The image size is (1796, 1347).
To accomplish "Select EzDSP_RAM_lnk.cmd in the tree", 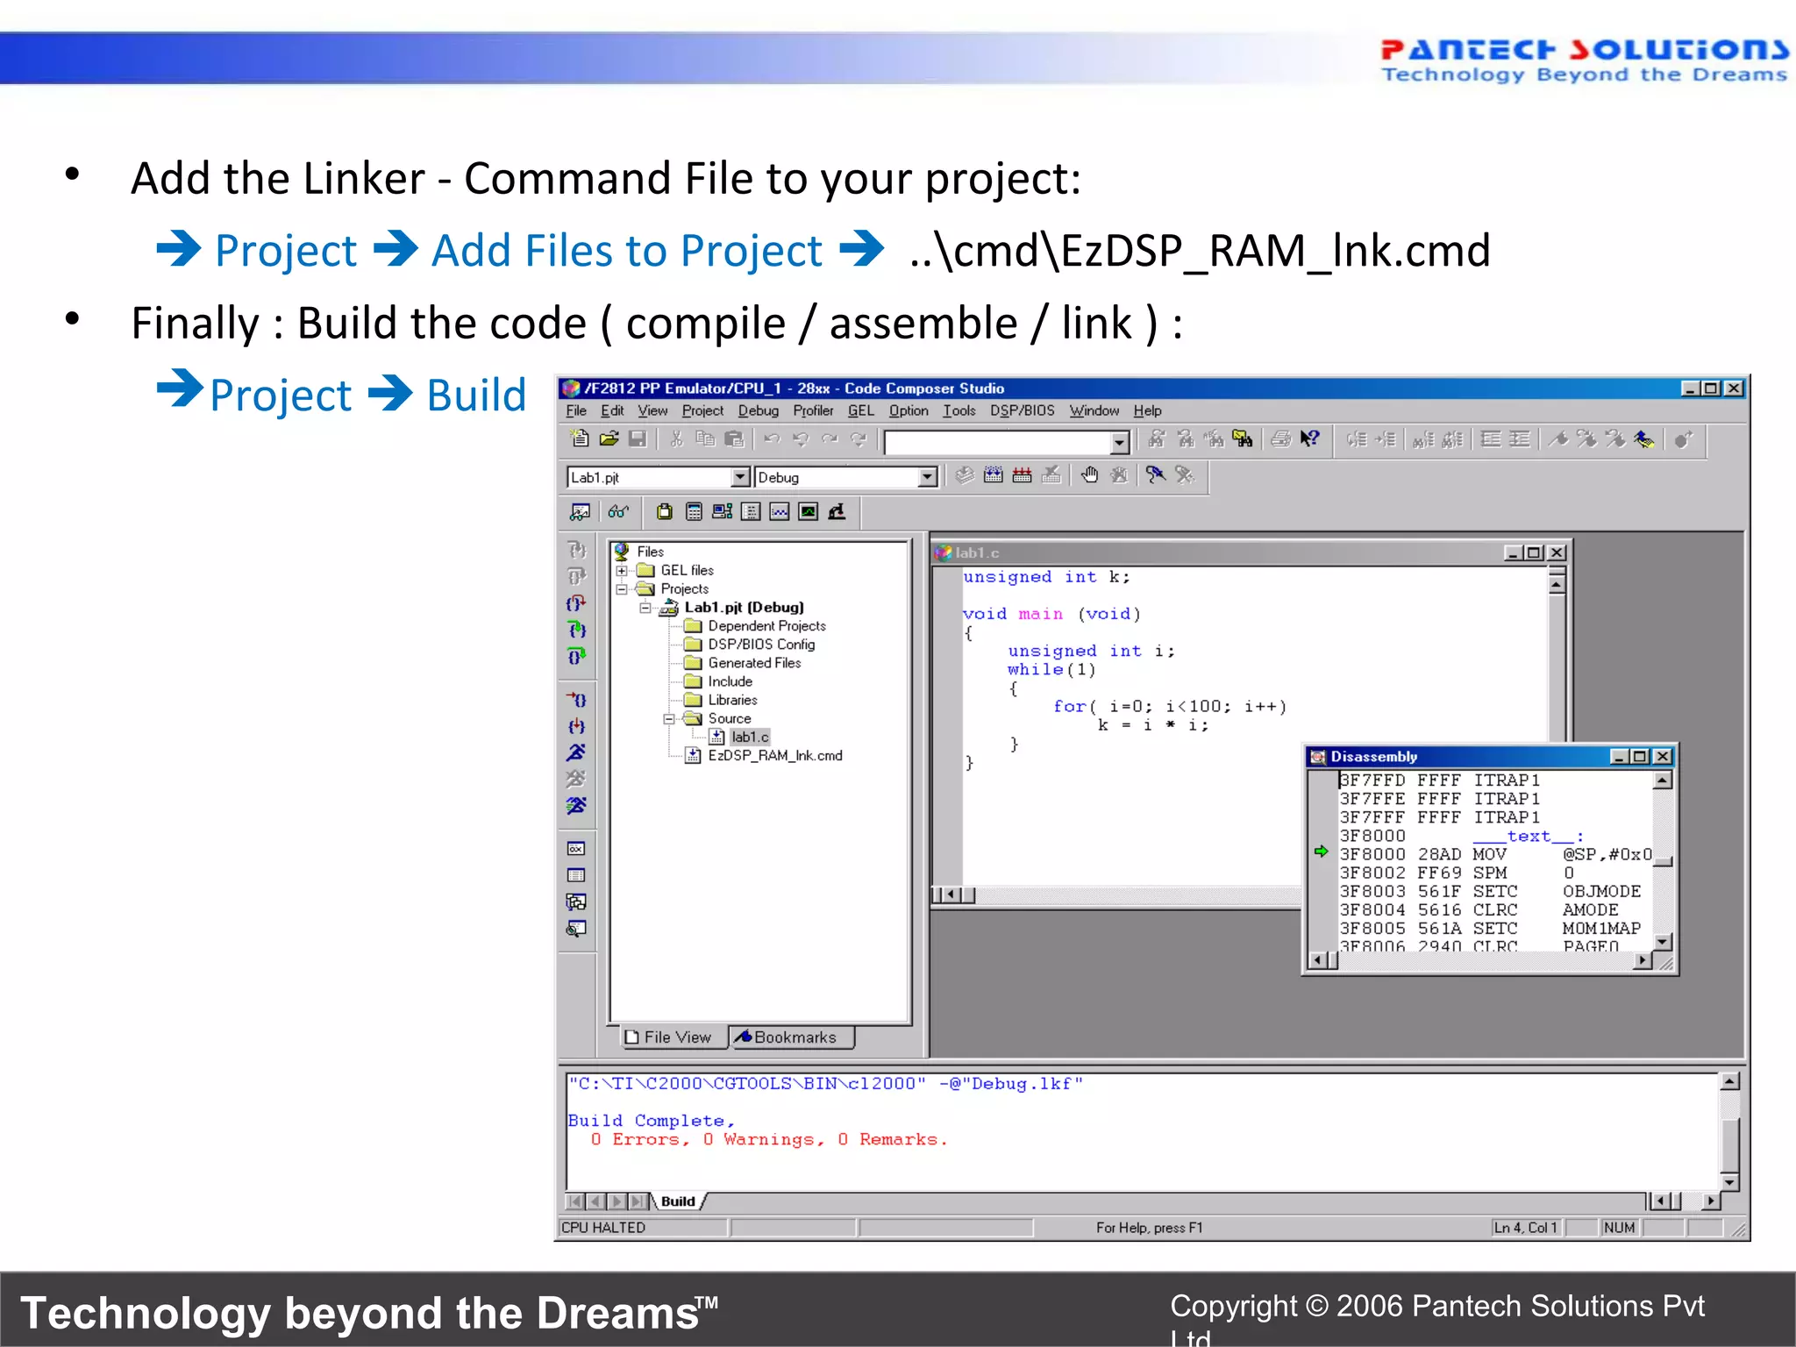I will click(x=775, y=756).
